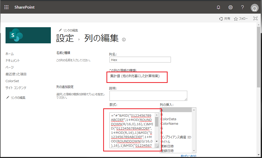Click the formula text area resize handle
This screenshot has width=262, height=158.
(157, 147)
